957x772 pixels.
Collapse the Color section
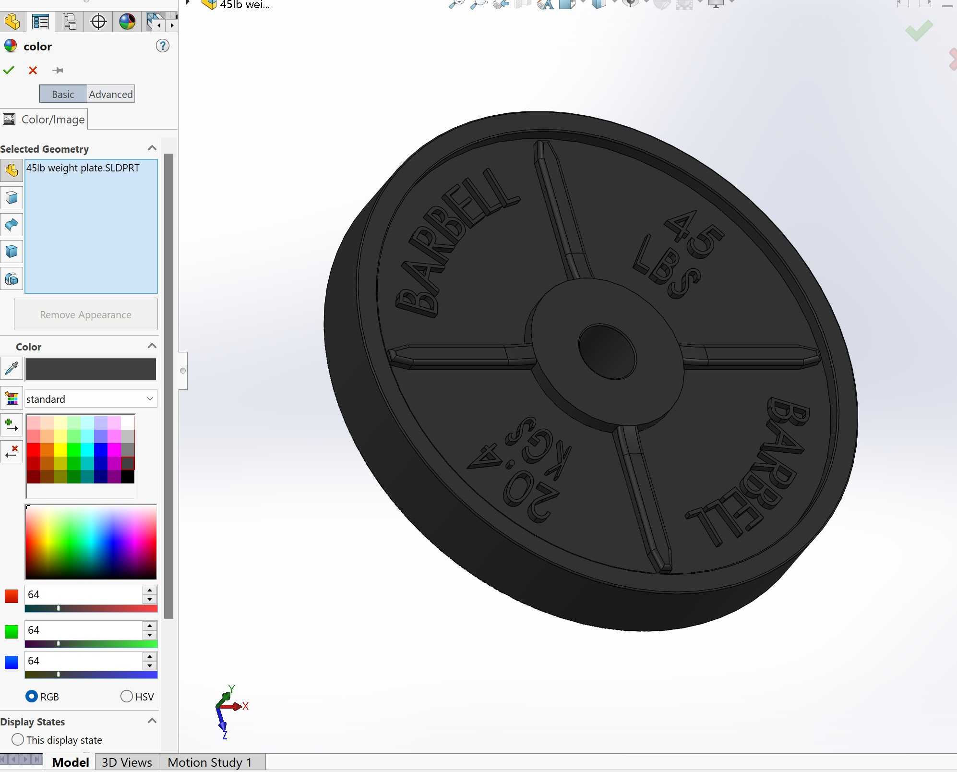[x=152, y=346]
